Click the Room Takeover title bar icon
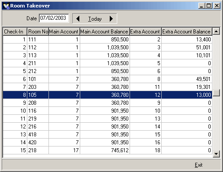The image size is (223, 172). click(6, 6)
